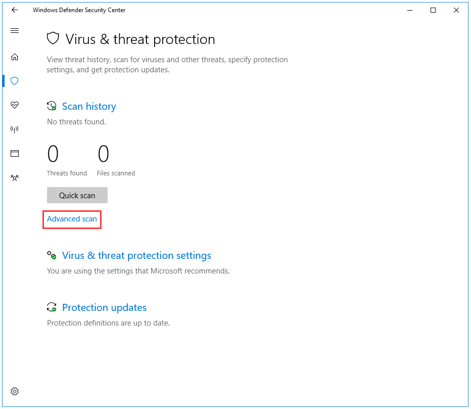The height and width of the screenshot is (409, 471).
Task: Open the Protection updates link
Action: (x=104, y=308)
